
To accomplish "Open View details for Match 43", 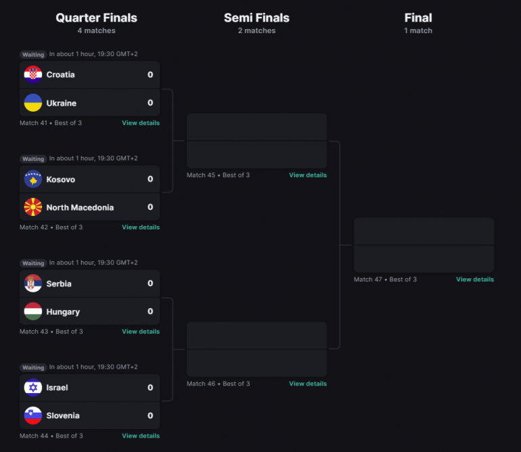I will (141, 332).
